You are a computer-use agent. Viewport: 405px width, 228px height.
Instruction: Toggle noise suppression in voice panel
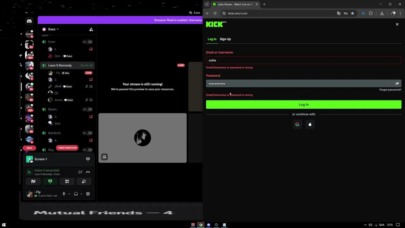coord(80,172)
